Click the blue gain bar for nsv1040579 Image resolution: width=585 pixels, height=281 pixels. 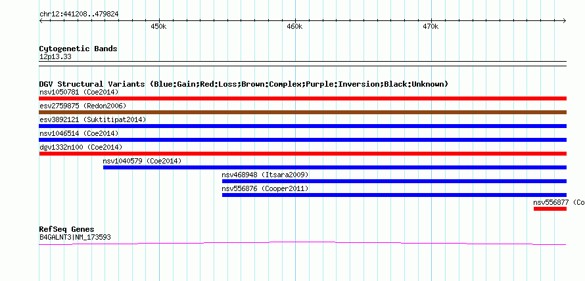point(335,167)
